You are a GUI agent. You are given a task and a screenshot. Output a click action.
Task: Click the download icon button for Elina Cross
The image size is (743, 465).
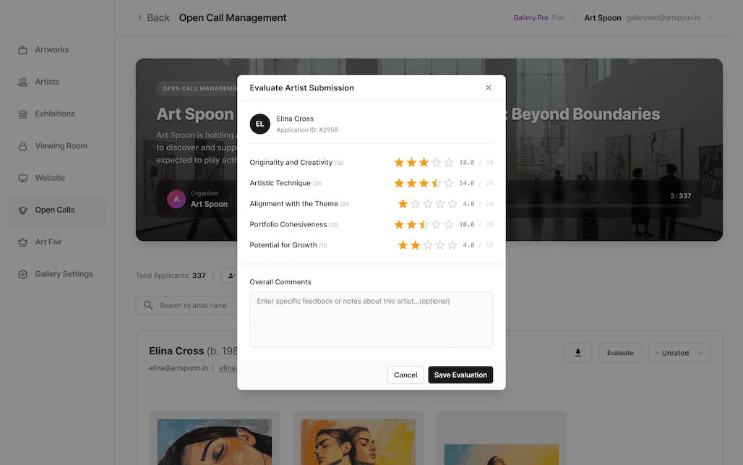coord(577,353)
